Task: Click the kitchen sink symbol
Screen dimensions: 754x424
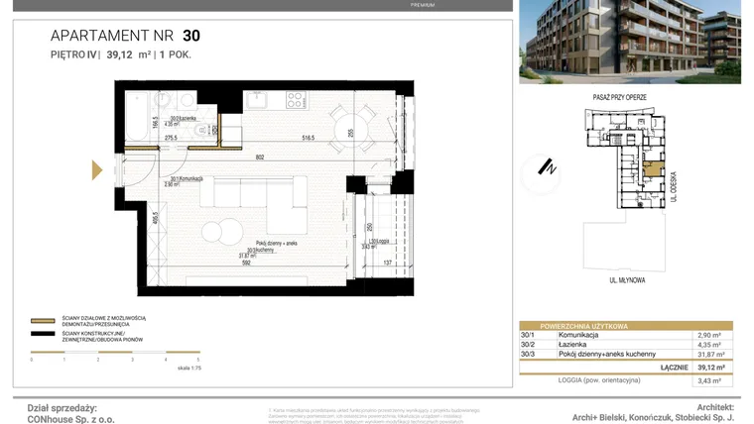Action: coord(257,100)
